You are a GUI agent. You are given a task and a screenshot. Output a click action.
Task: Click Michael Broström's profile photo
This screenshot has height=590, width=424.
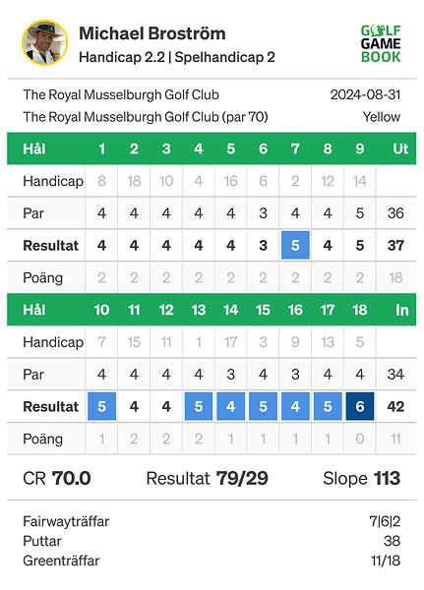[x=45, y=43]
